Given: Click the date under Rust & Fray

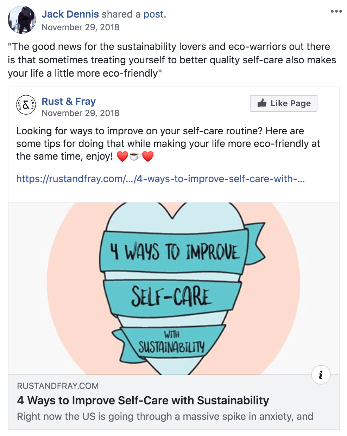Looking at the screenshot, I should (x=80, y=113).
